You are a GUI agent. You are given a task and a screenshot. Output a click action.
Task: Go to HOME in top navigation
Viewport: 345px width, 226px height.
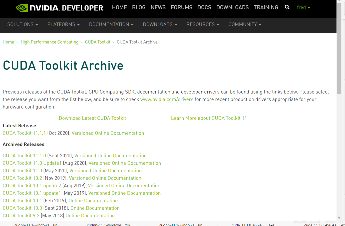tap(119, 7)
